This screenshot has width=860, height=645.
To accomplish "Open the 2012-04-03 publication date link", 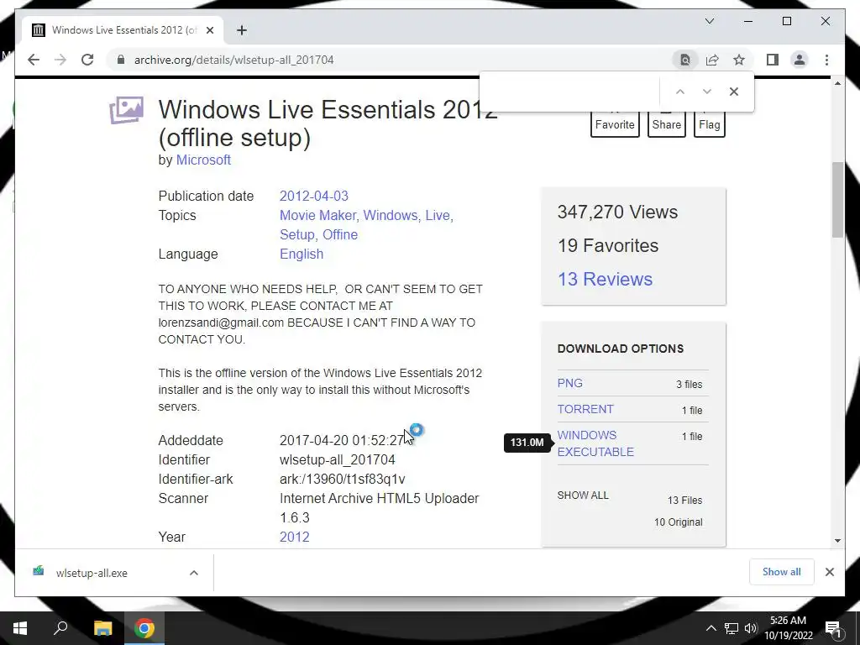I will [314, 196].
